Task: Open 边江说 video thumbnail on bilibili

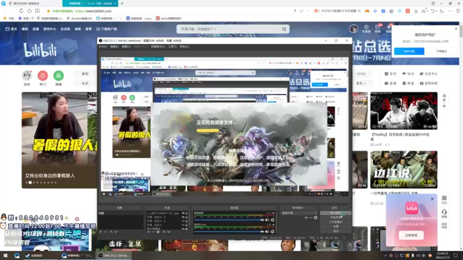Action: [x=403, y=169]
